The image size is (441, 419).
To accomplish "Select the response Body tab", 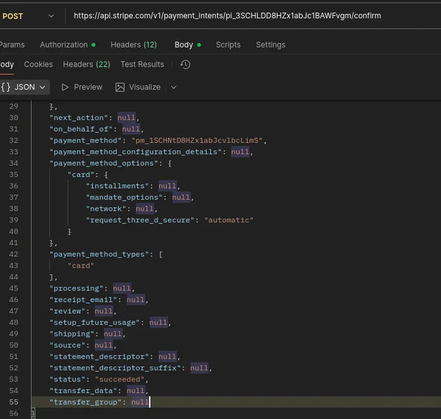I will click(x=6, y=64).
